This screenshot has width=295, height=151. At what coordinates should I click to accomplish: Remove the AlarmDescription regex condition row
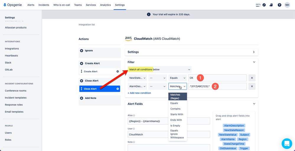click(x=252, y=86)
